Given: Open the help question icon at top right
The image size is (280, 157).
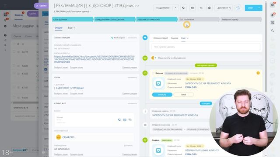Looking at the screenshot, I should click(x=273, y=5).
